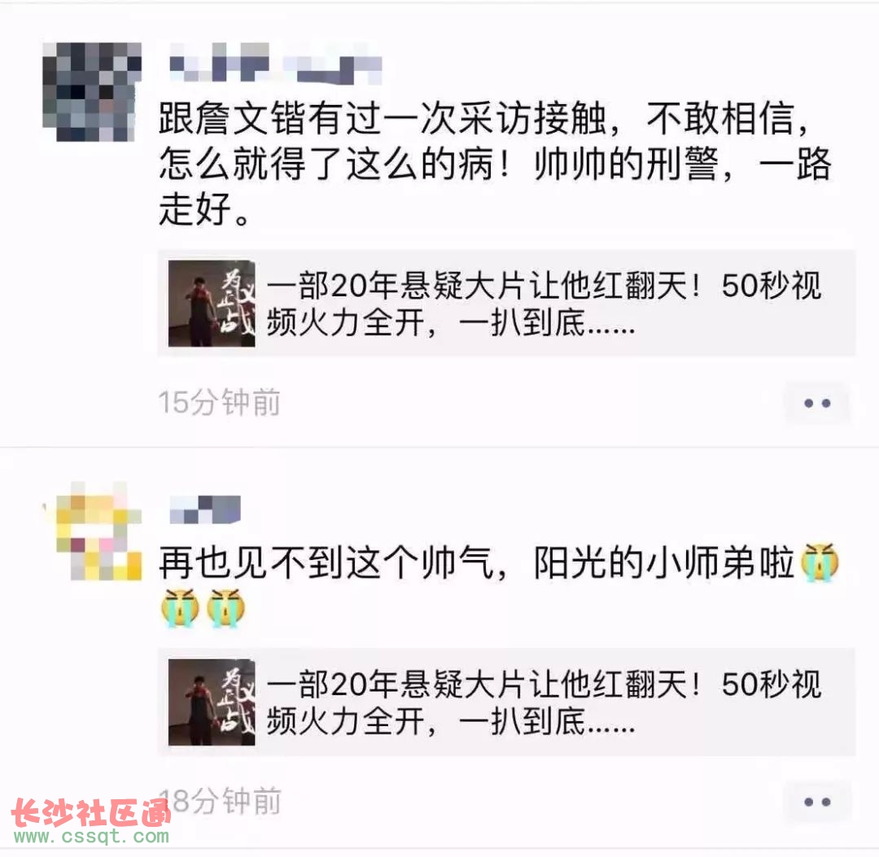Open the two-dot menu beside 18分钟前

(x=817, y=802)
